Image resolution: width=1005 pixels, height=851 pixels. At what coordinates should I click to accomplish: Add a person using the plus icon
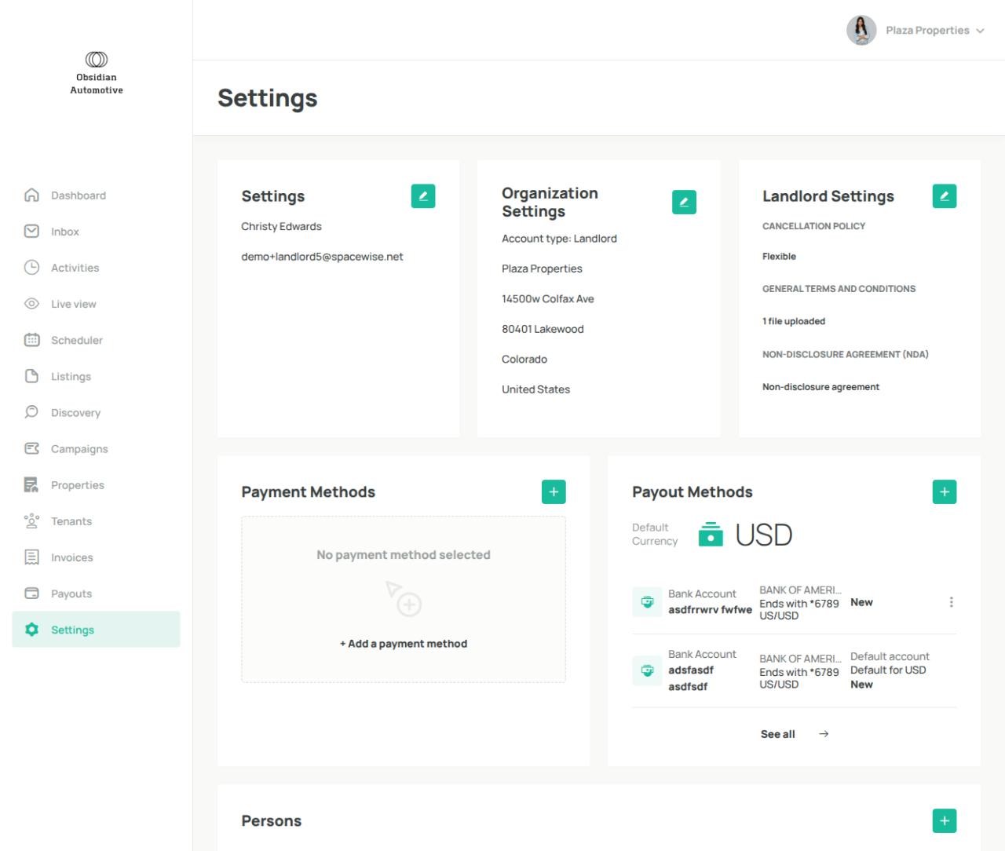click(x=945, y=821)
